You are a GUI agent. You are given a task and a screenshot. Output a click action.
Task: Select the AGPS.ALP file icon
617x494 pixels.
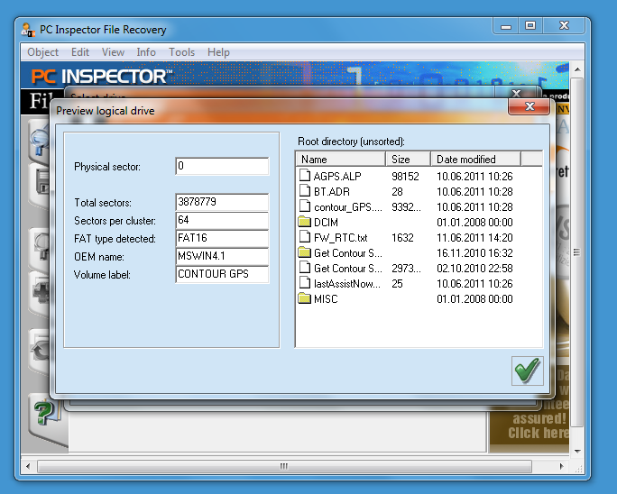click(304, 176)
